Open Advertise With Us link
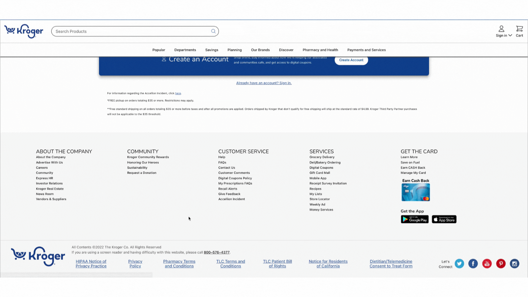Viewport: 528px width, 297px height. pos(49,162)
